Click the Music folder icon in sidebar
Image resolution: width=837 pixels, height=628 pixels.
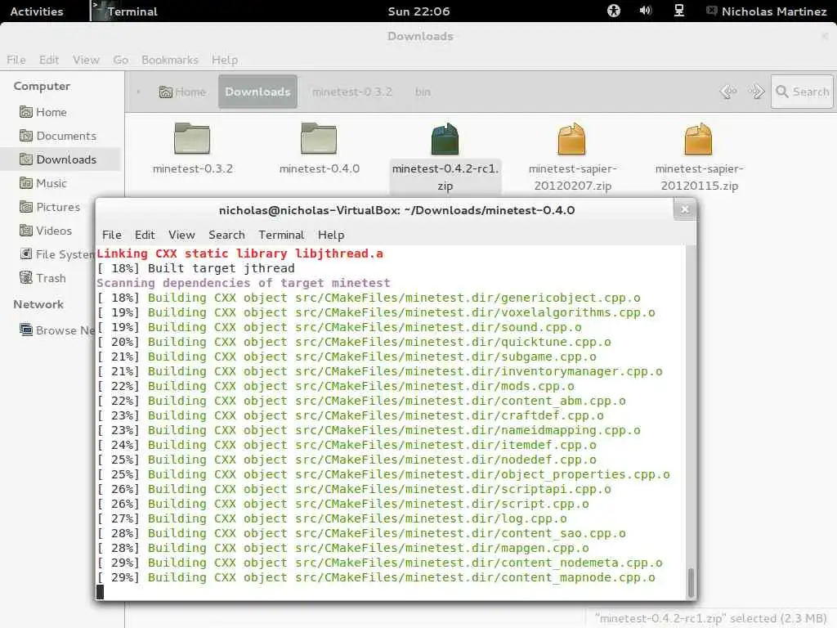[25, 182]
